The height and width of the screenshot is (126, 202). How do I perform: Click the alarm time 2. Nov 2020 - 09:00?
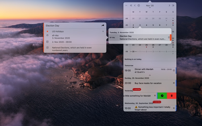[x=62, y=42]
